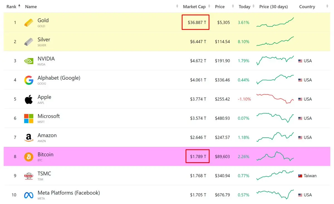This screenshot has width=334, height=204.
Task: Click the Meta logo icon
Action: [29, 195]
